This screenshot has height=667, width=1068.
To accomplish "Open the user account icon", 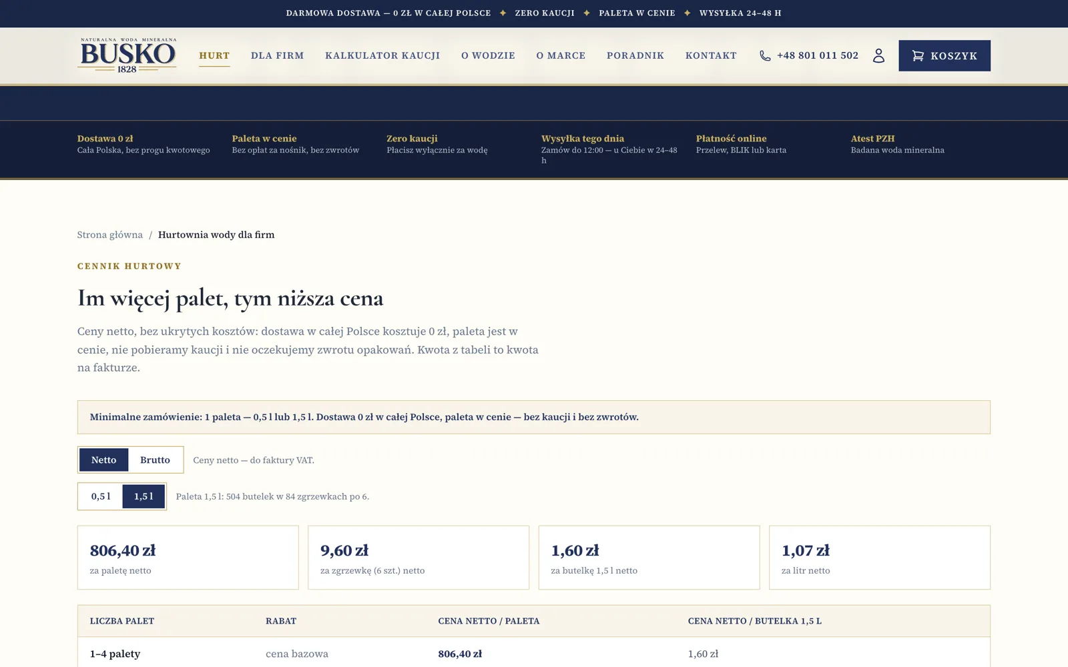I will pos(878,55).
